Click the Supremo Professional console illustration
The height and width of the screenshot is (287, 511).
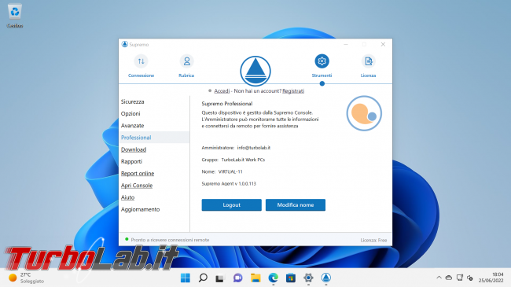[x=364, y=113]
